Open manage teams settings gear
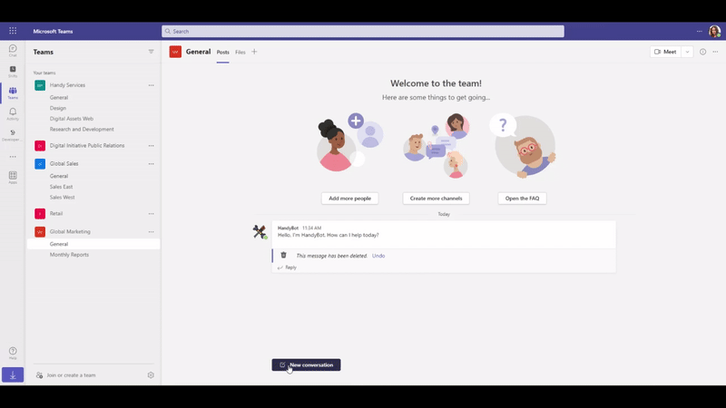This screenshot has width=726, height=408. (151, 375)
